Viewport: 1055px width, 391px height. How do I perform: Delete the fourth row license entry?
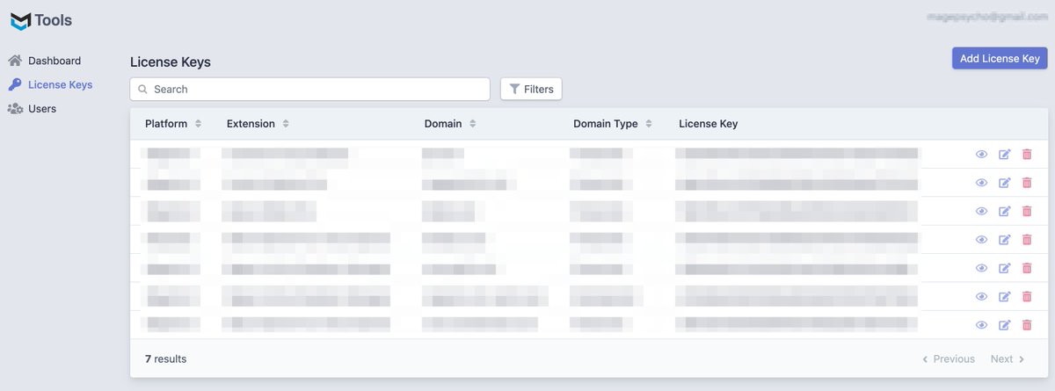[1027, 240]
